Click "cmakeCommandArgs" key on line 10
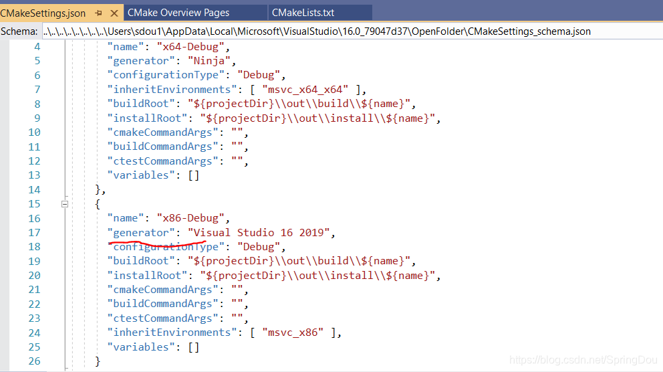The width and height of the screenshot is (663, 372). click(163, 132)
